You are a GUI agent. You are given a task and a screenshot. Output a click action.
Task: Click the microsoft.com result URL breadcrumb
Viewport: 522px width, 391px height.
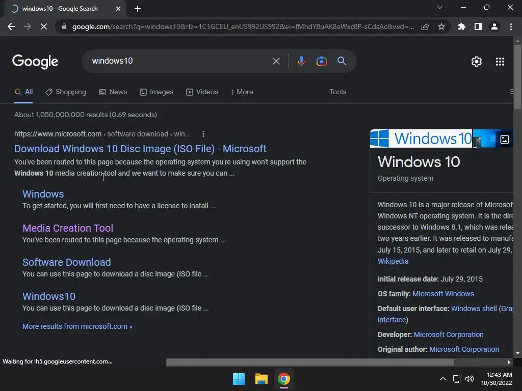coord(102,134)
